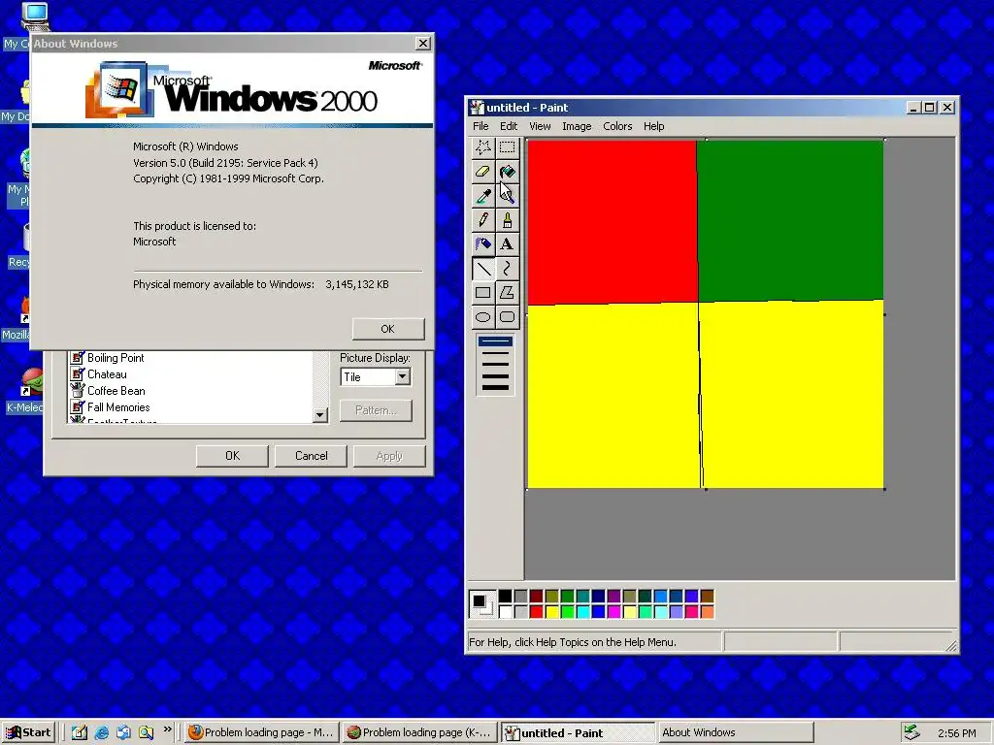
Task: Open the Picture Display Tile dropdown
Action: point(402,377)
